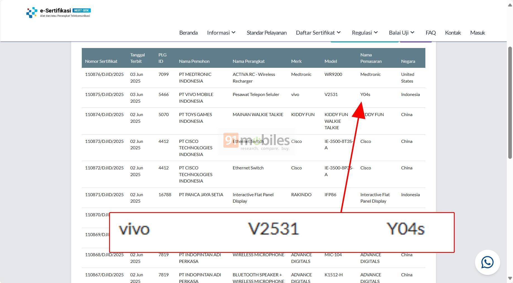The image size is (513, 283).
Task: Select certificate number 110873/DJID/2025
Action: 104,141
